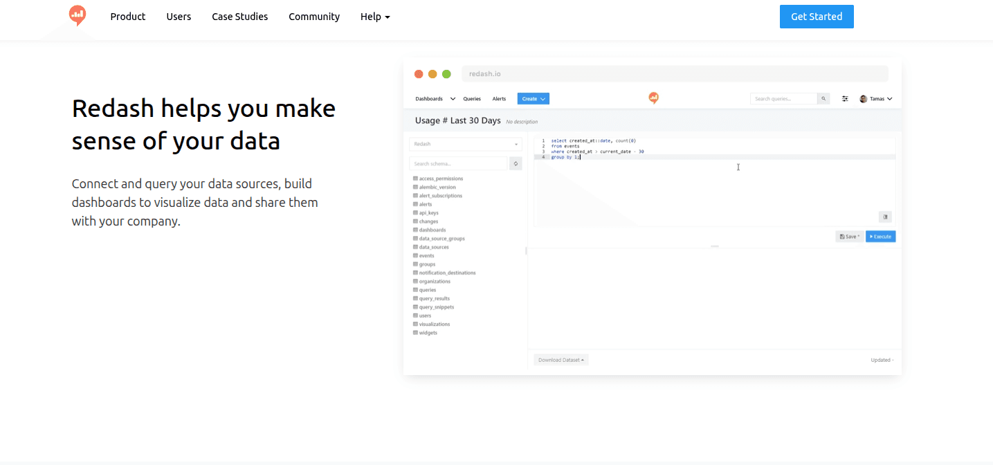Open the Download Dataset dropdown
The width and height of the screenshot is (993, 465).
tap(561, 360)
